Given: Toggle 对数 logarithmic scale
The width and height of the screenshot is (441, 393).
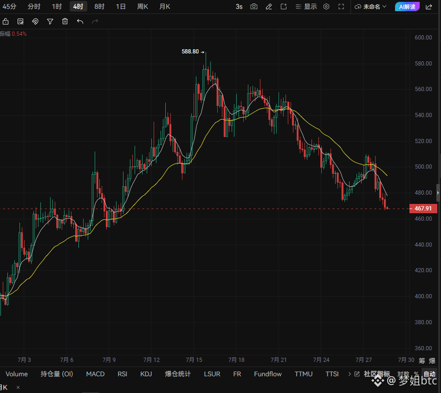Looking at the screenshot, I should coord(403,374).
